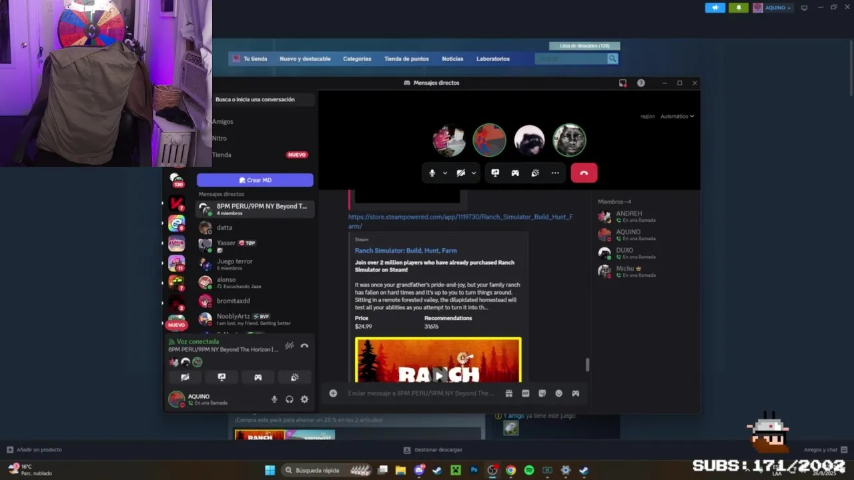Screen dimensions: 854x480
Task: Focus the Enviar mensaje input field
Action: coord(421,393)
